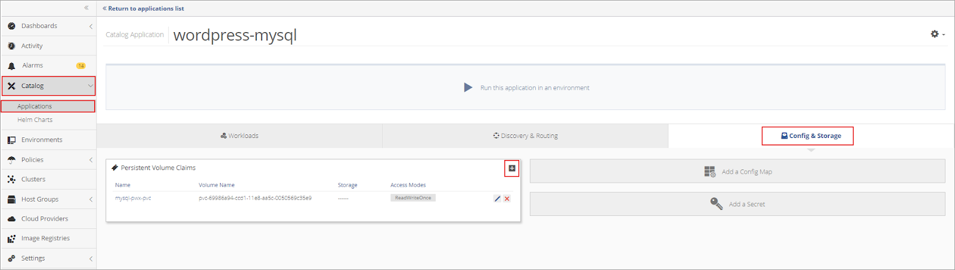
Task: Collapse the Catalog submenu chevron
Action: point(91,86)
